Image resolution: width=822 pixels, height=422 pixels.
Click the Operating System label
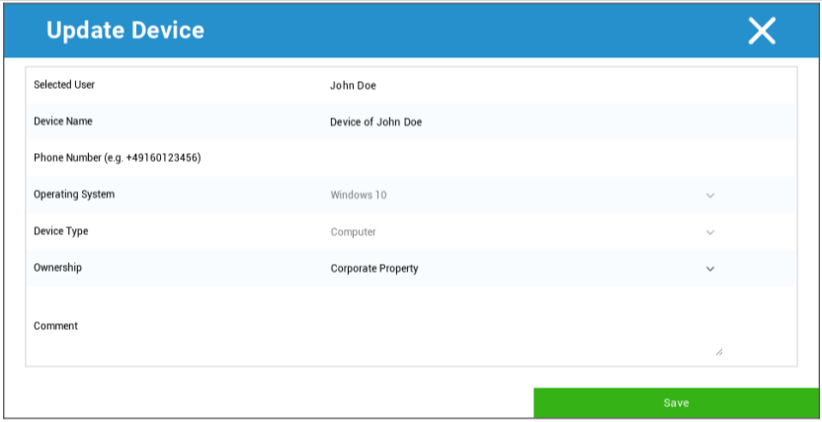(x=74, y=195)
